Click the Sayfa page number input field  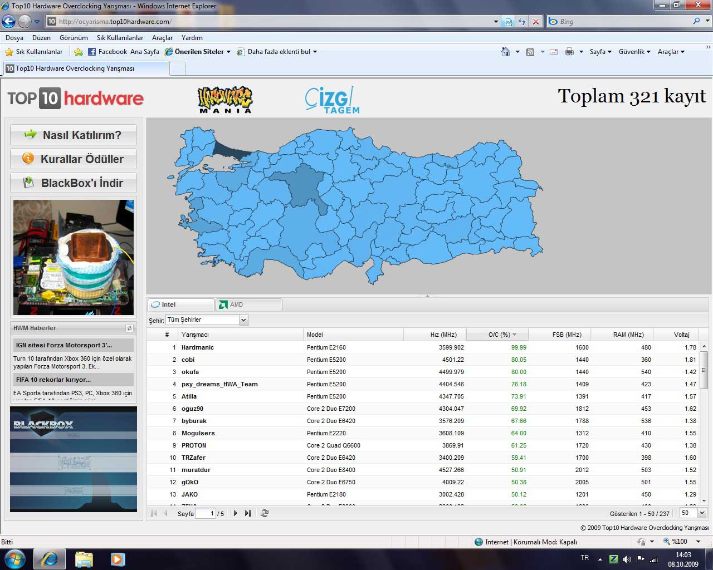pos(205,513)
